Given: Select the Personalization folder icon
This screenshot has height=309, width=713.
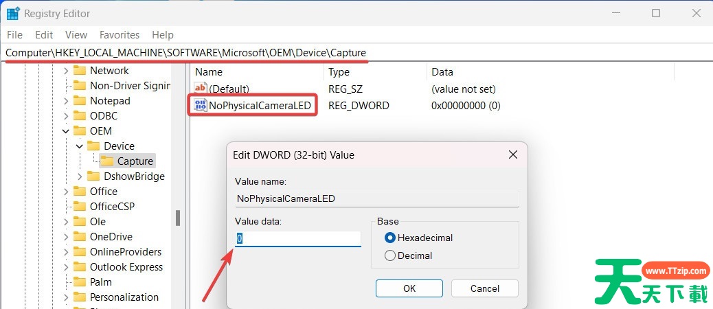Looking at the screenshot, I should 80,297.
